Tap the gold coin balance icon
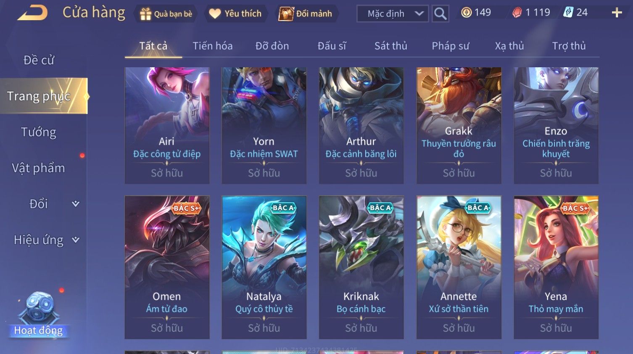 coord(466,13)
